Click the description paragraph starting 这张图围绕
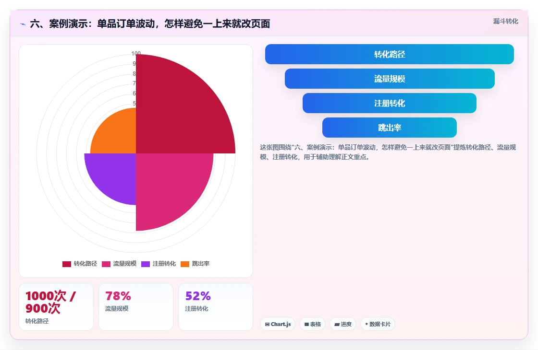This screenshot has height=350, width=538. coord(388,152)
